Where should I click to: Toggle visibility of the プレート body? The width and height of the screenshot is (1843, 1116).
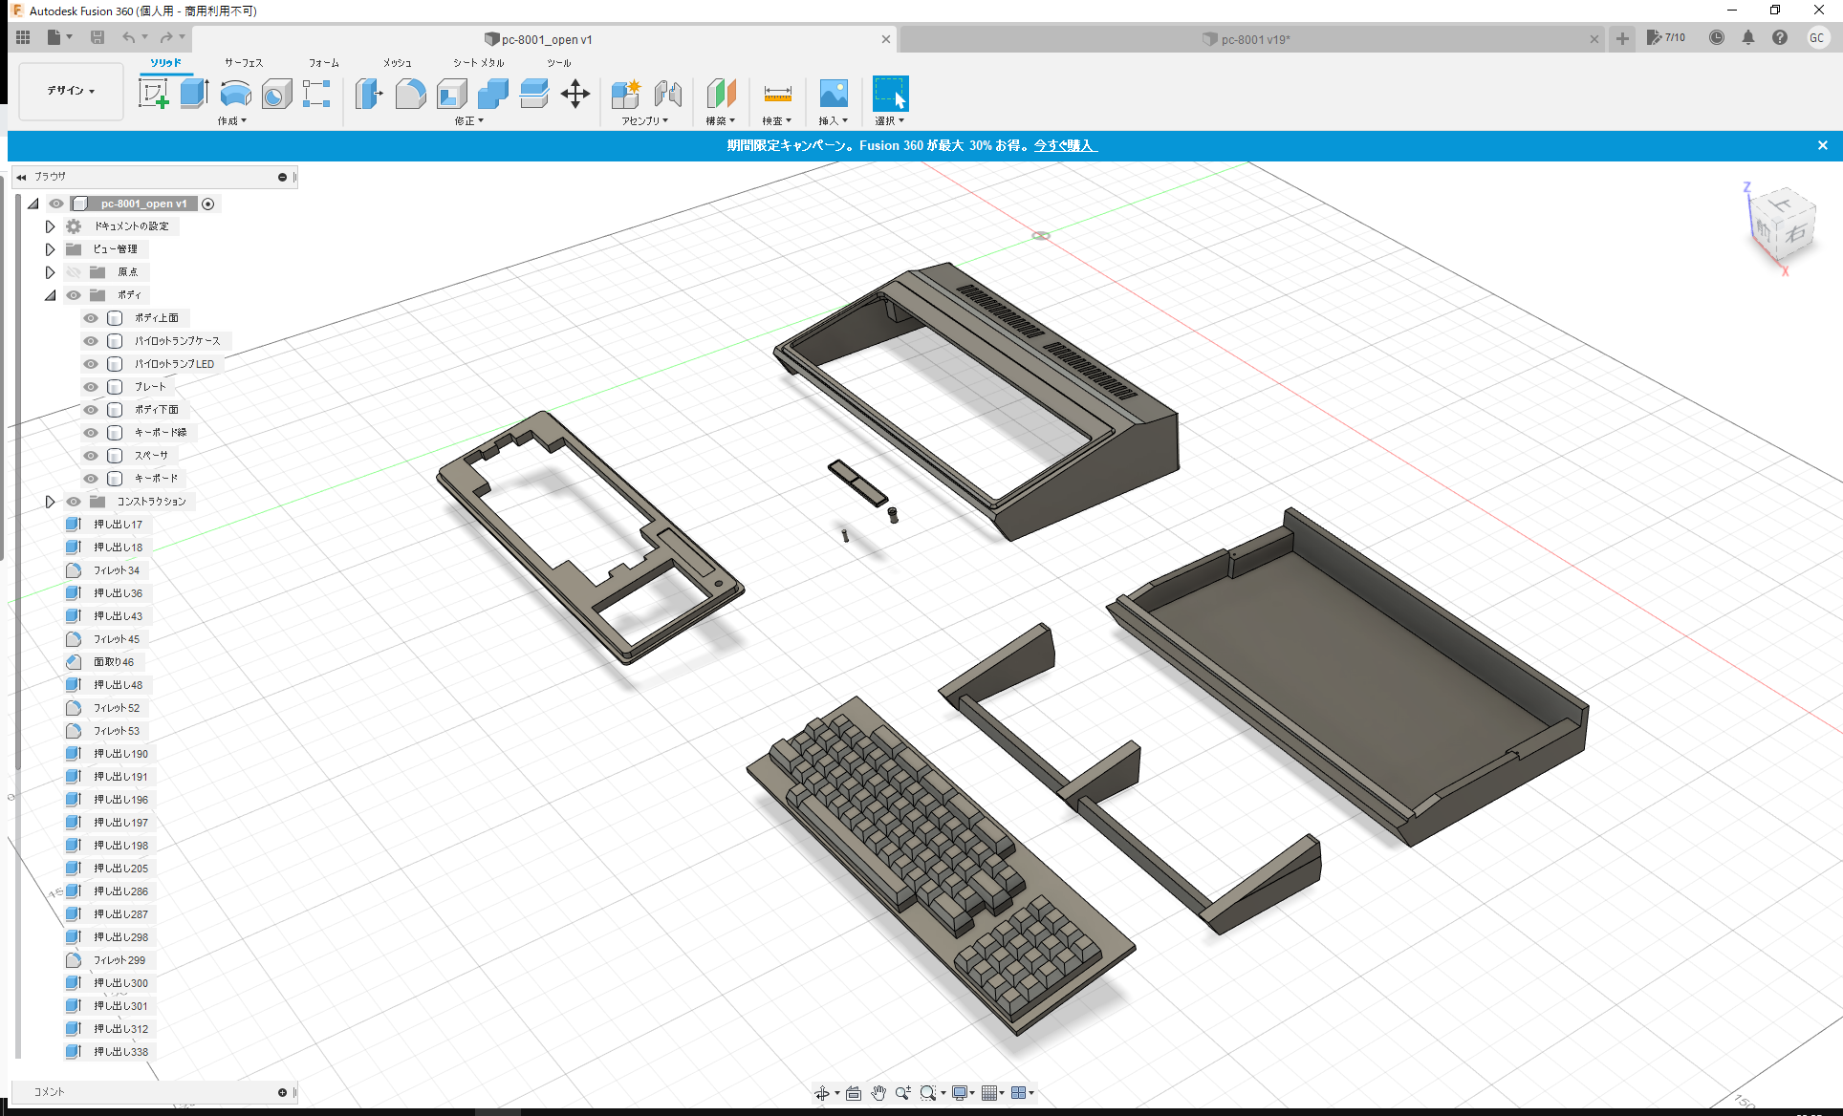[x=90, y=386]
